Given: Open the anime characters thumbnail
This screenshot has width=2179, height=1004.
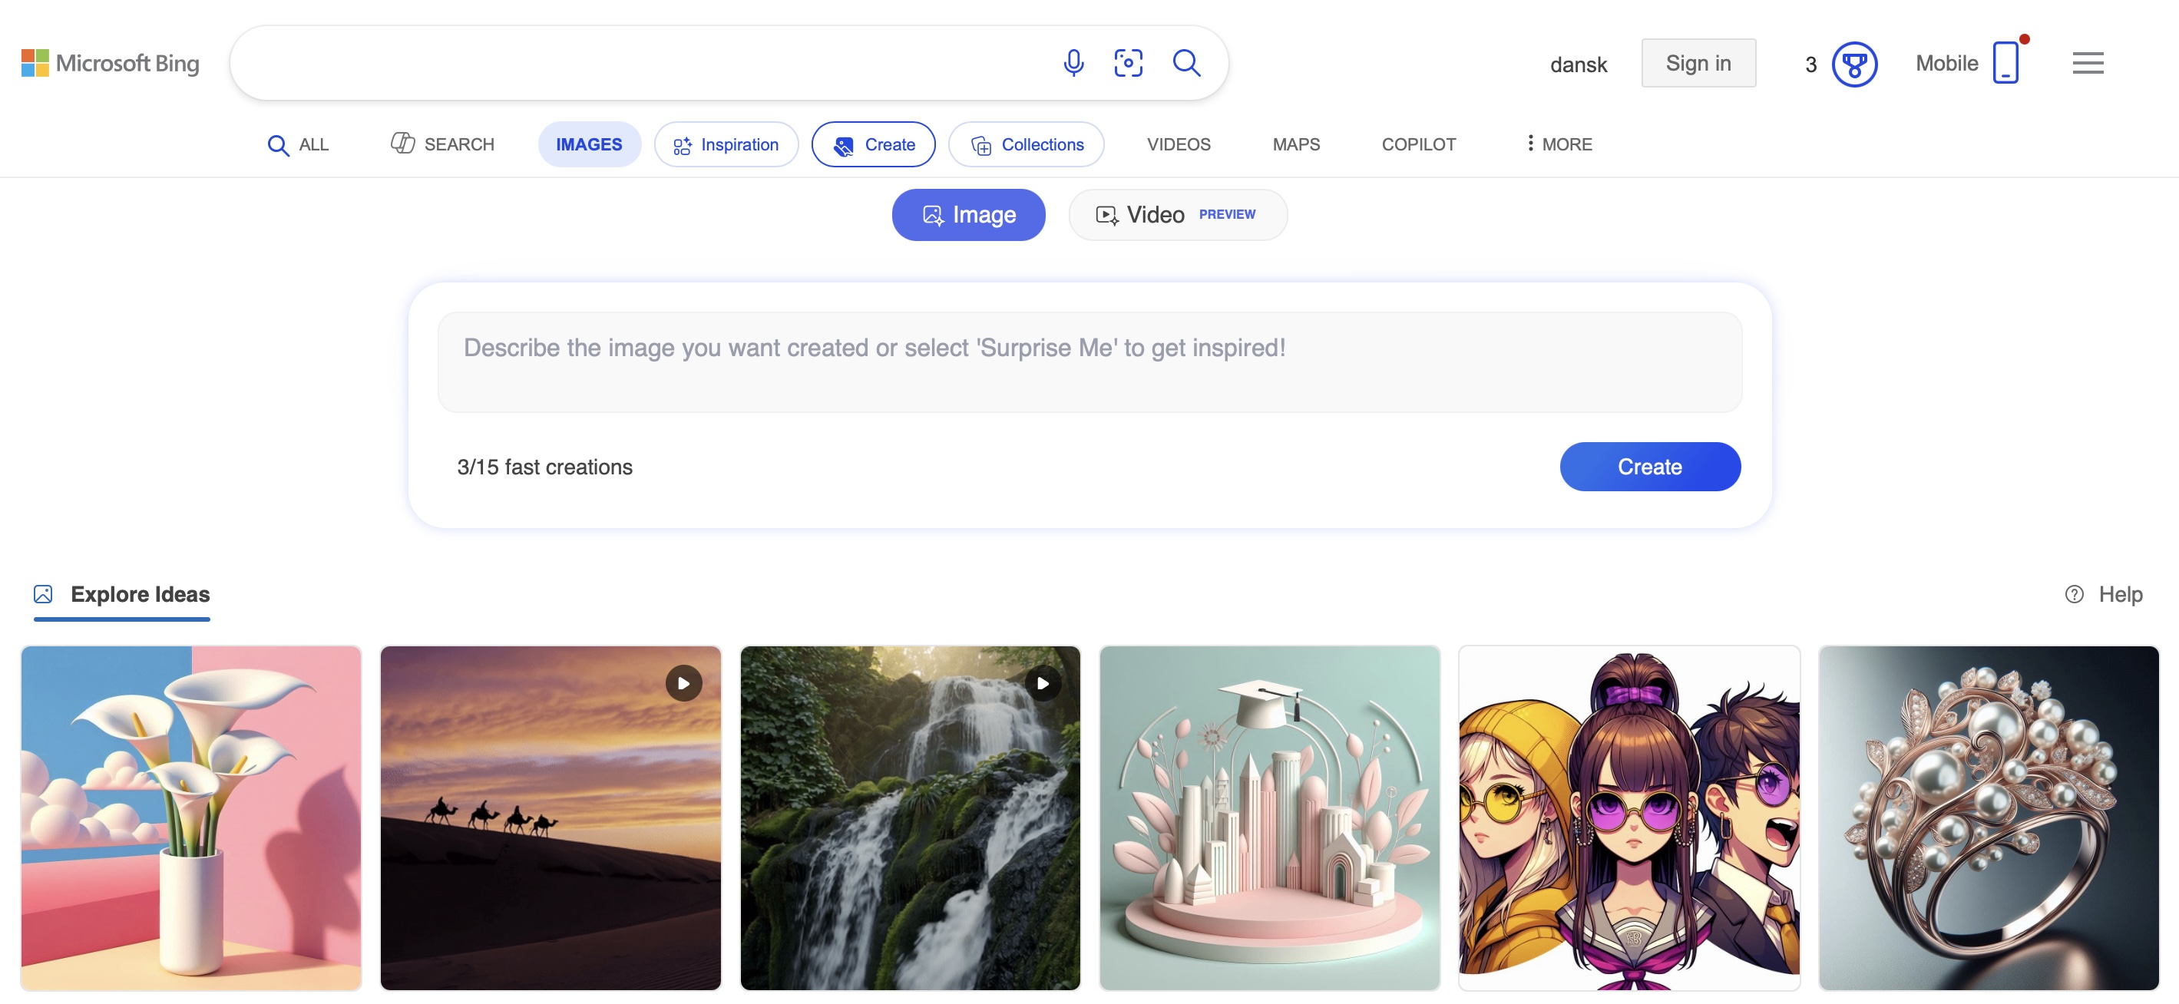Looking at the screenshot, I should click(1629, 817).
